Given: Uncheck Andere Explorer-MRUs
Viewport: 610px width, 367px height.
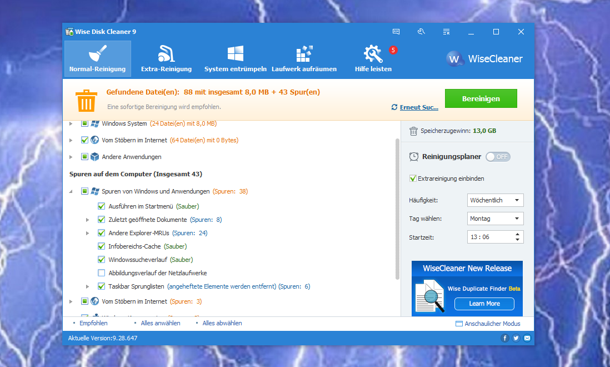Looking at the screenshot, I should (x=102, y=233).
